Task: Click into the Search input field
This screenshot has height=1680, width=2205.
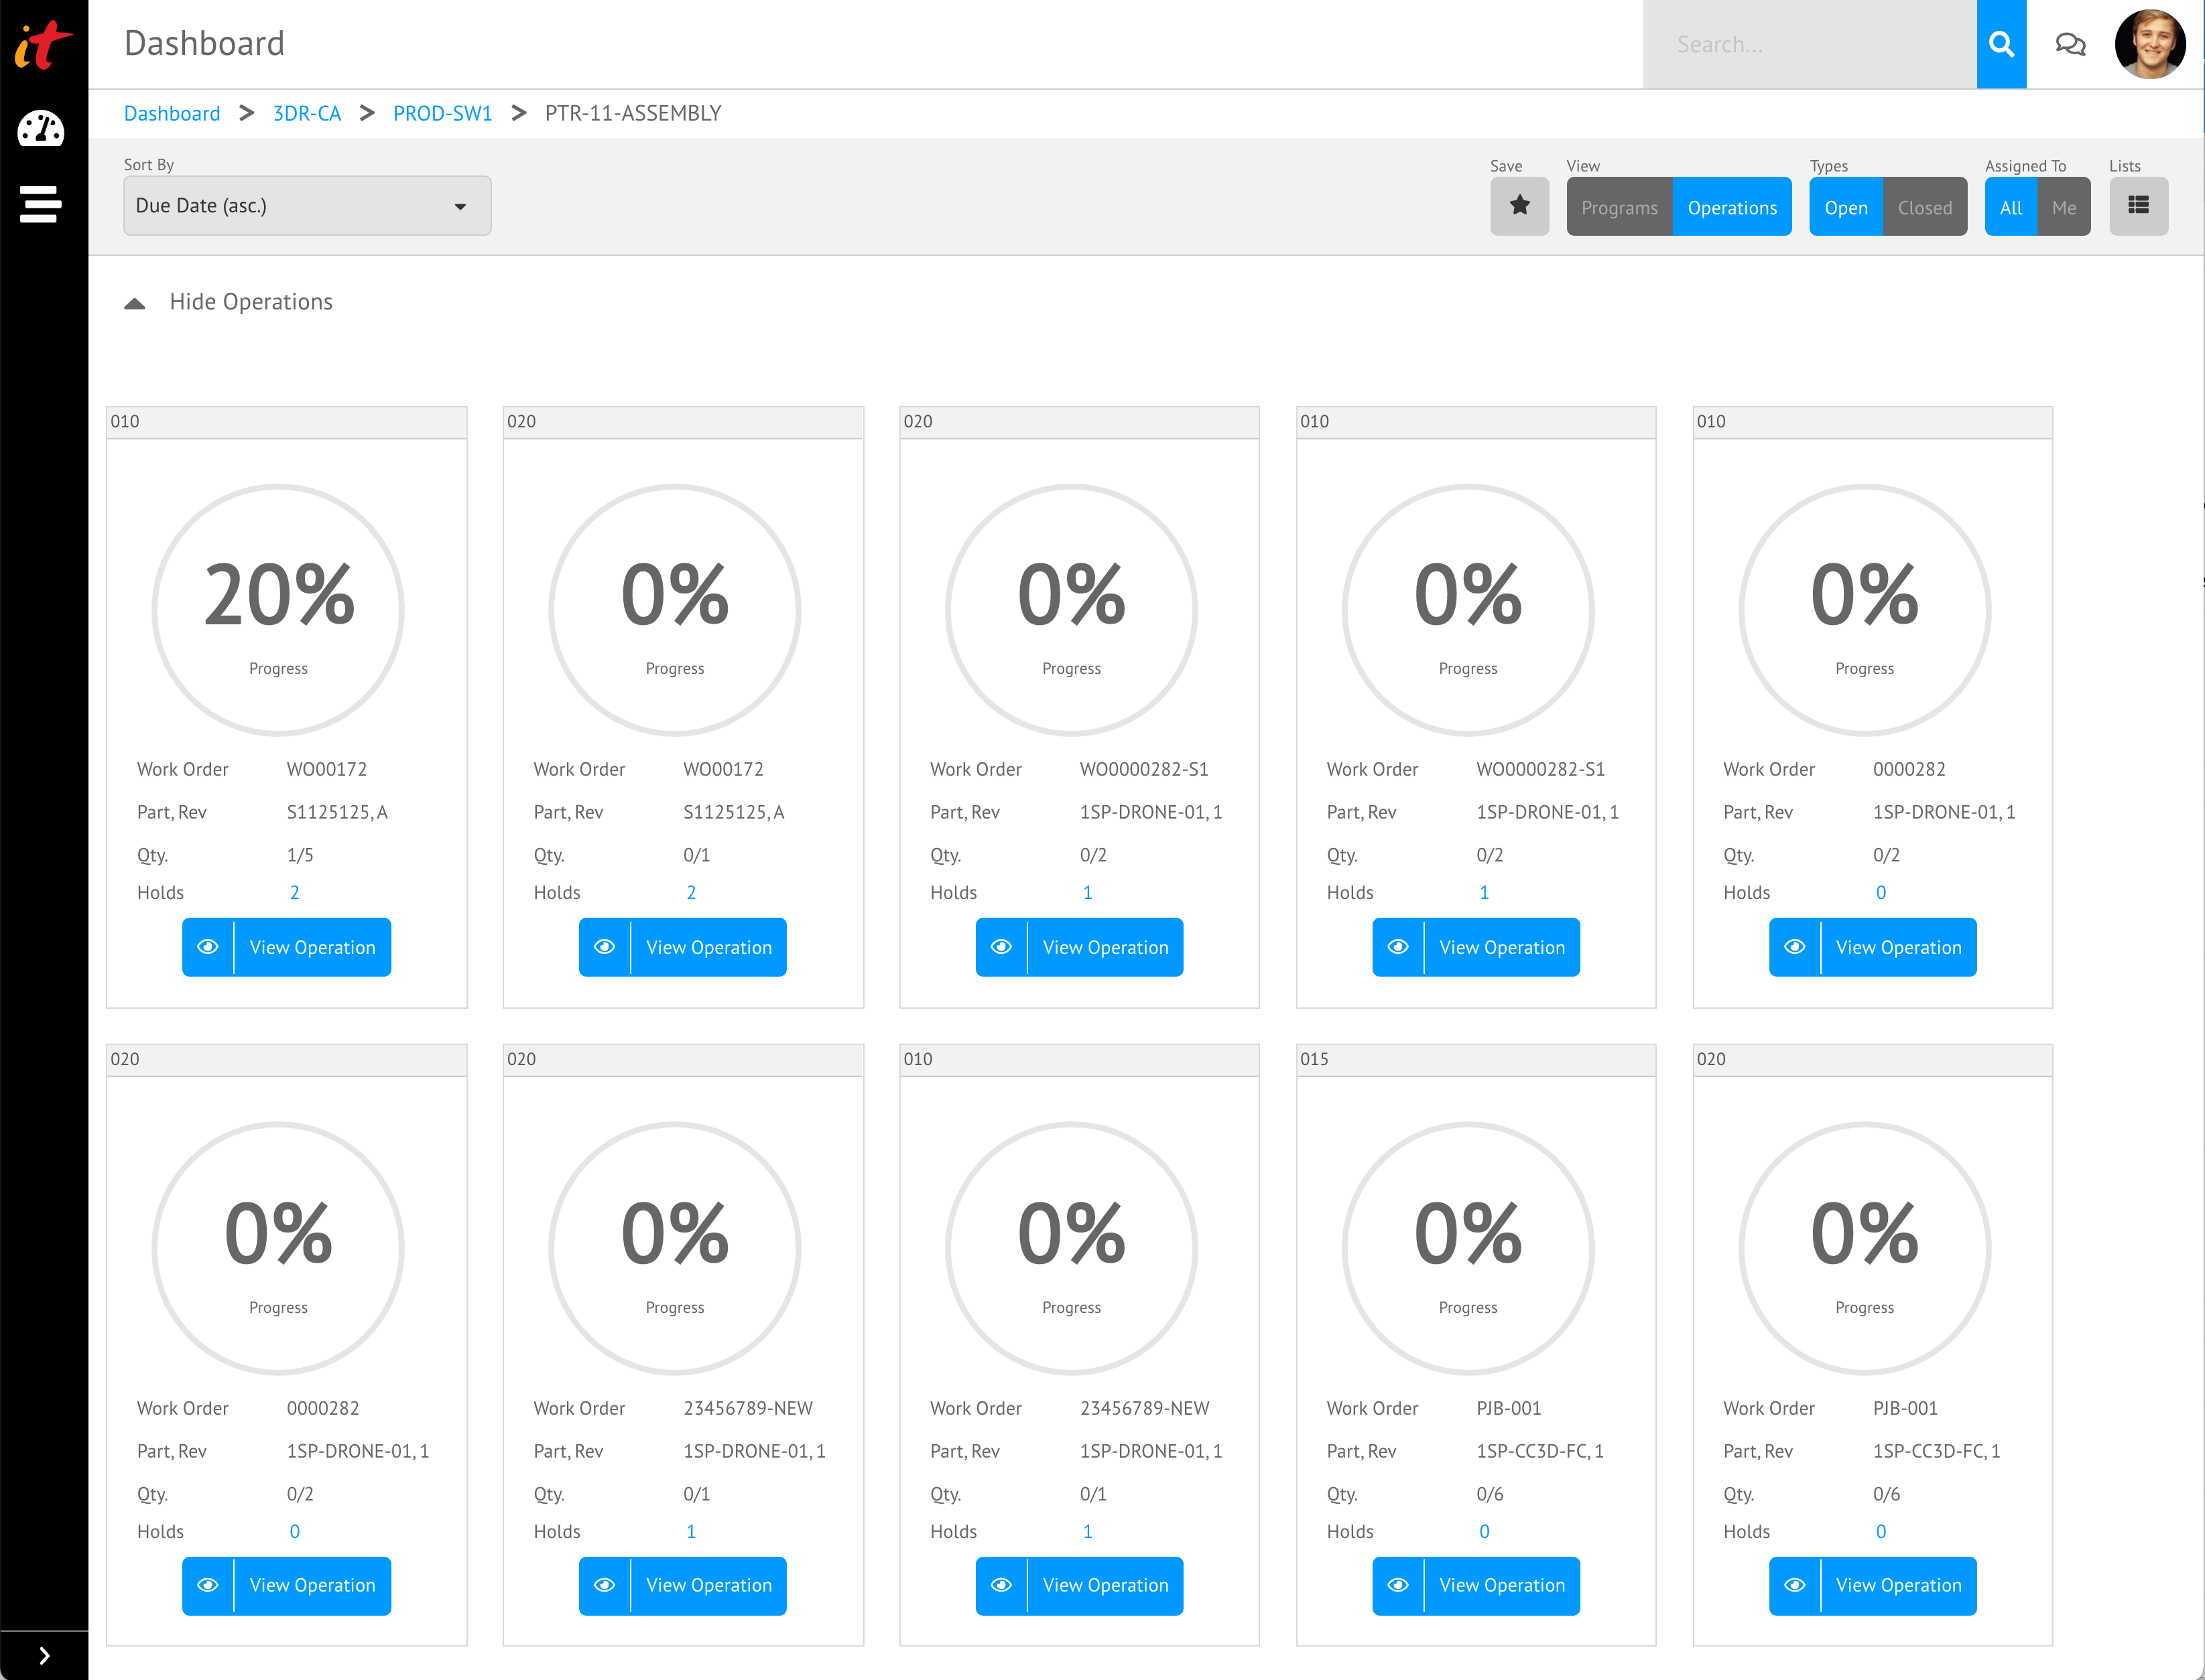Action: pos(1810,44)
